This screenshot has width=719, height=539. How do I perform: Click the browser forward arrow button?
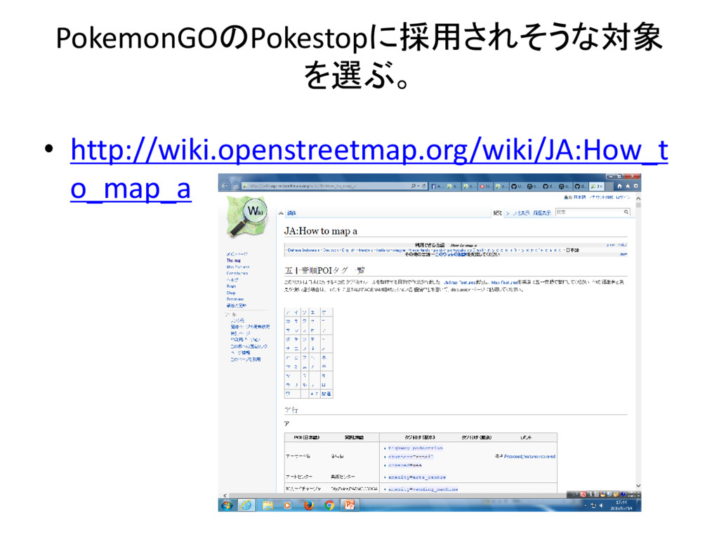(235, 185)
